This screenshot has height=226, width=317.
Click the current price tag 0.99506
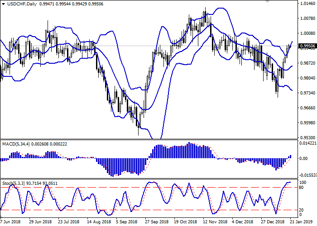point(307,46)
